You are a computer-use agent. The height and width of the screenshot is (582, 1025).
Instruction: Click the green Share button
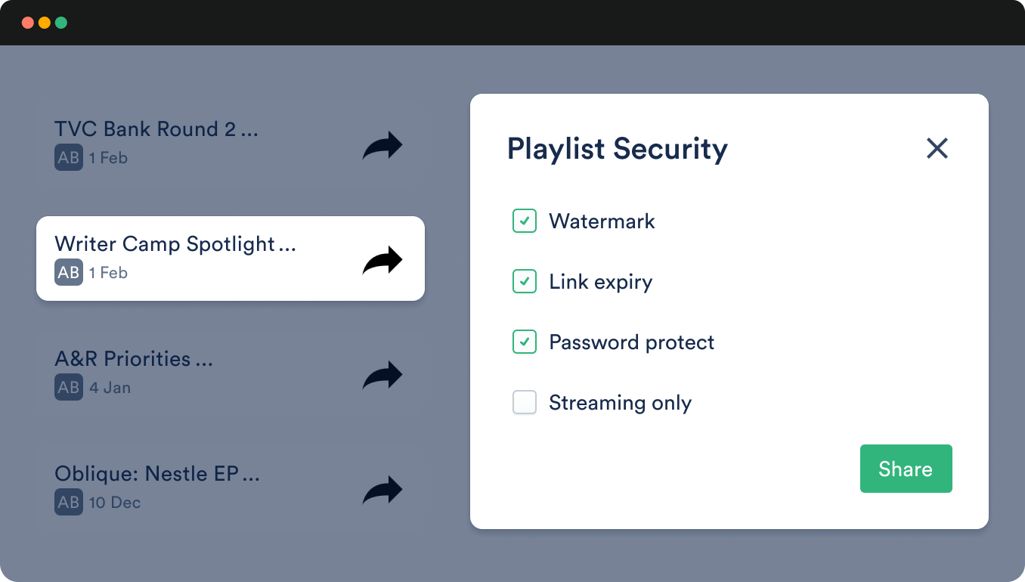tap(906, 469)
